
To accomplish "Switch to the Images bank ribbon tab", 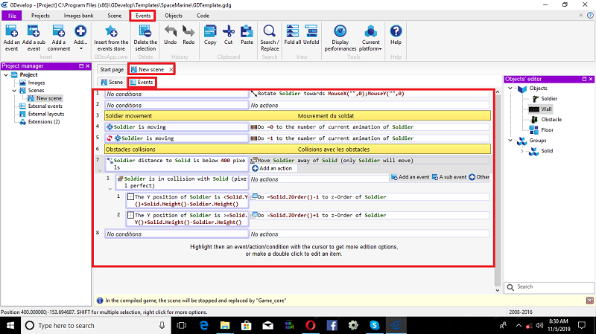I will [78, 16].
